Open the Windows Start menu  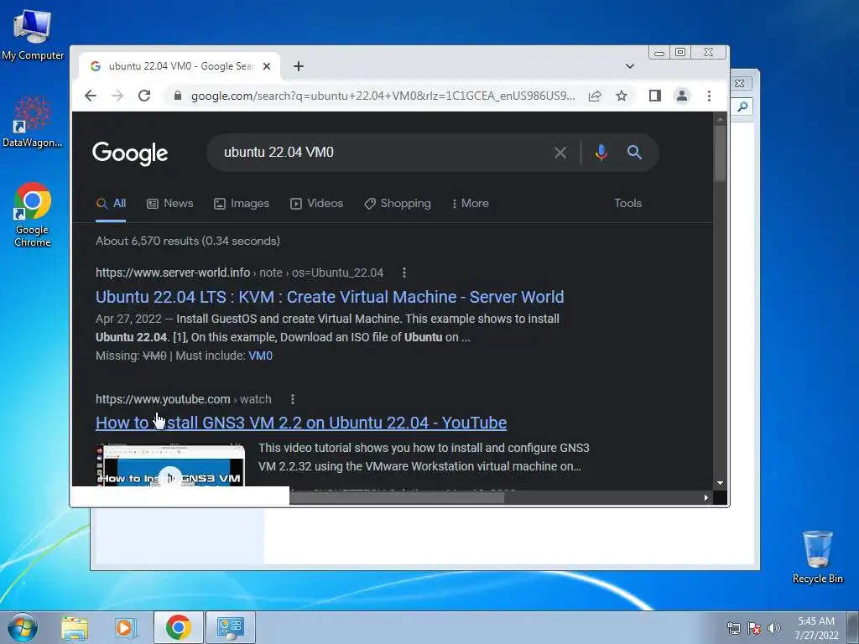click(23, 627)
